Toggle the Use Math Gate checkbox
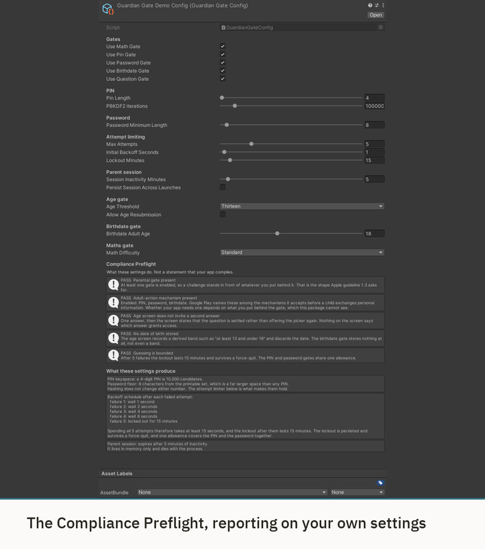The width and height of the screenshot is (485, 549). 223,46
